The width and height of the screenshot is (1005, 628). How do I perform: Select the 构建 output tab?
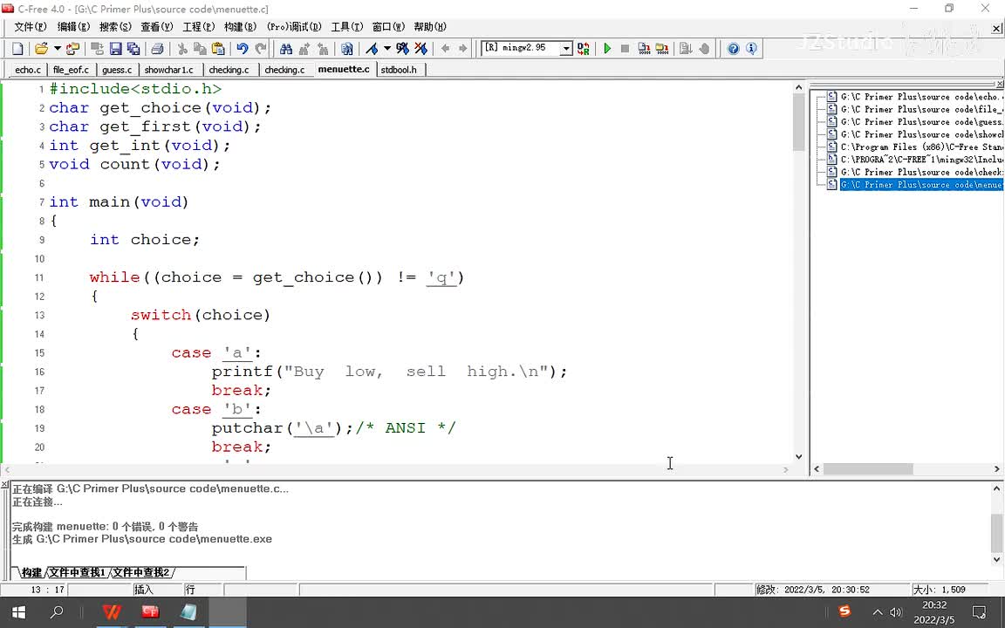pos(31,572)
